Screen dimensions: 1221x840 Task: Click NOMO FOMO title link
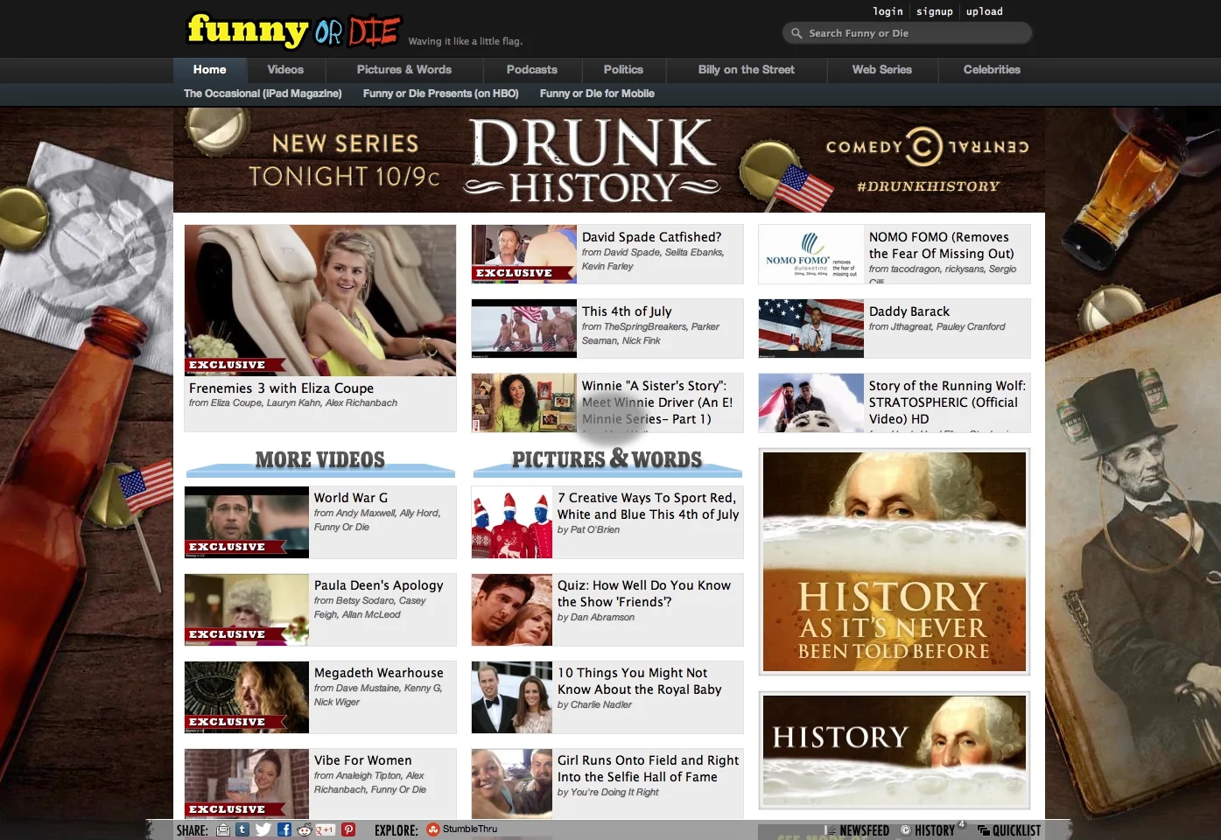942,245
